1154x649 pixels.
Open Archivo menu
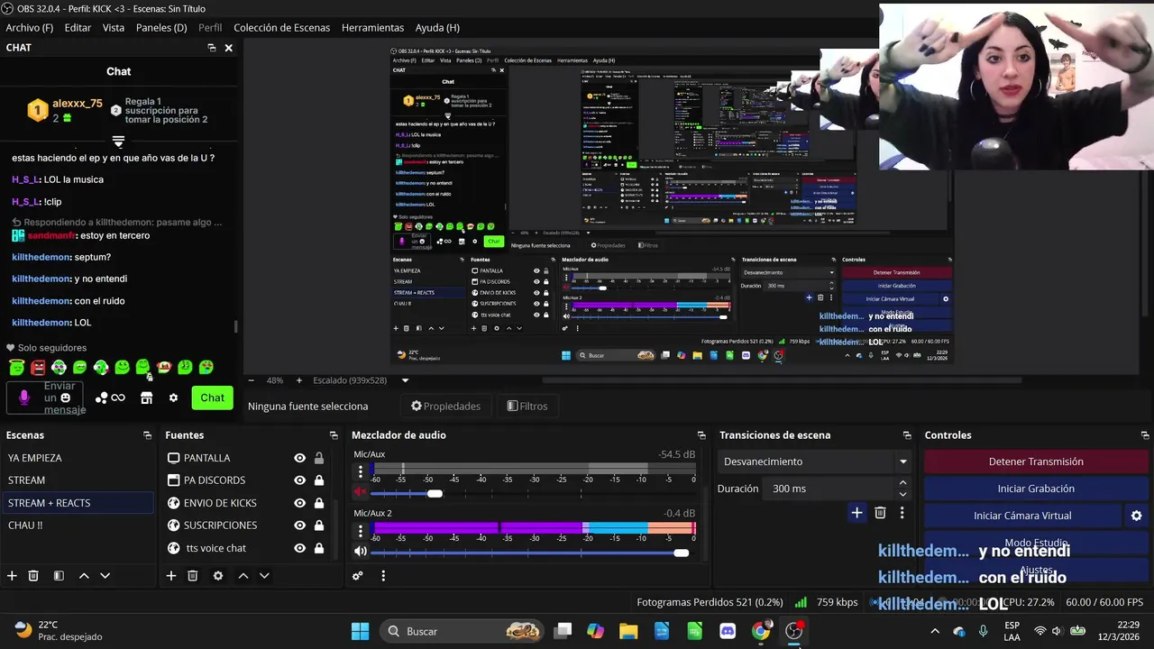click(x=30, y=28)
